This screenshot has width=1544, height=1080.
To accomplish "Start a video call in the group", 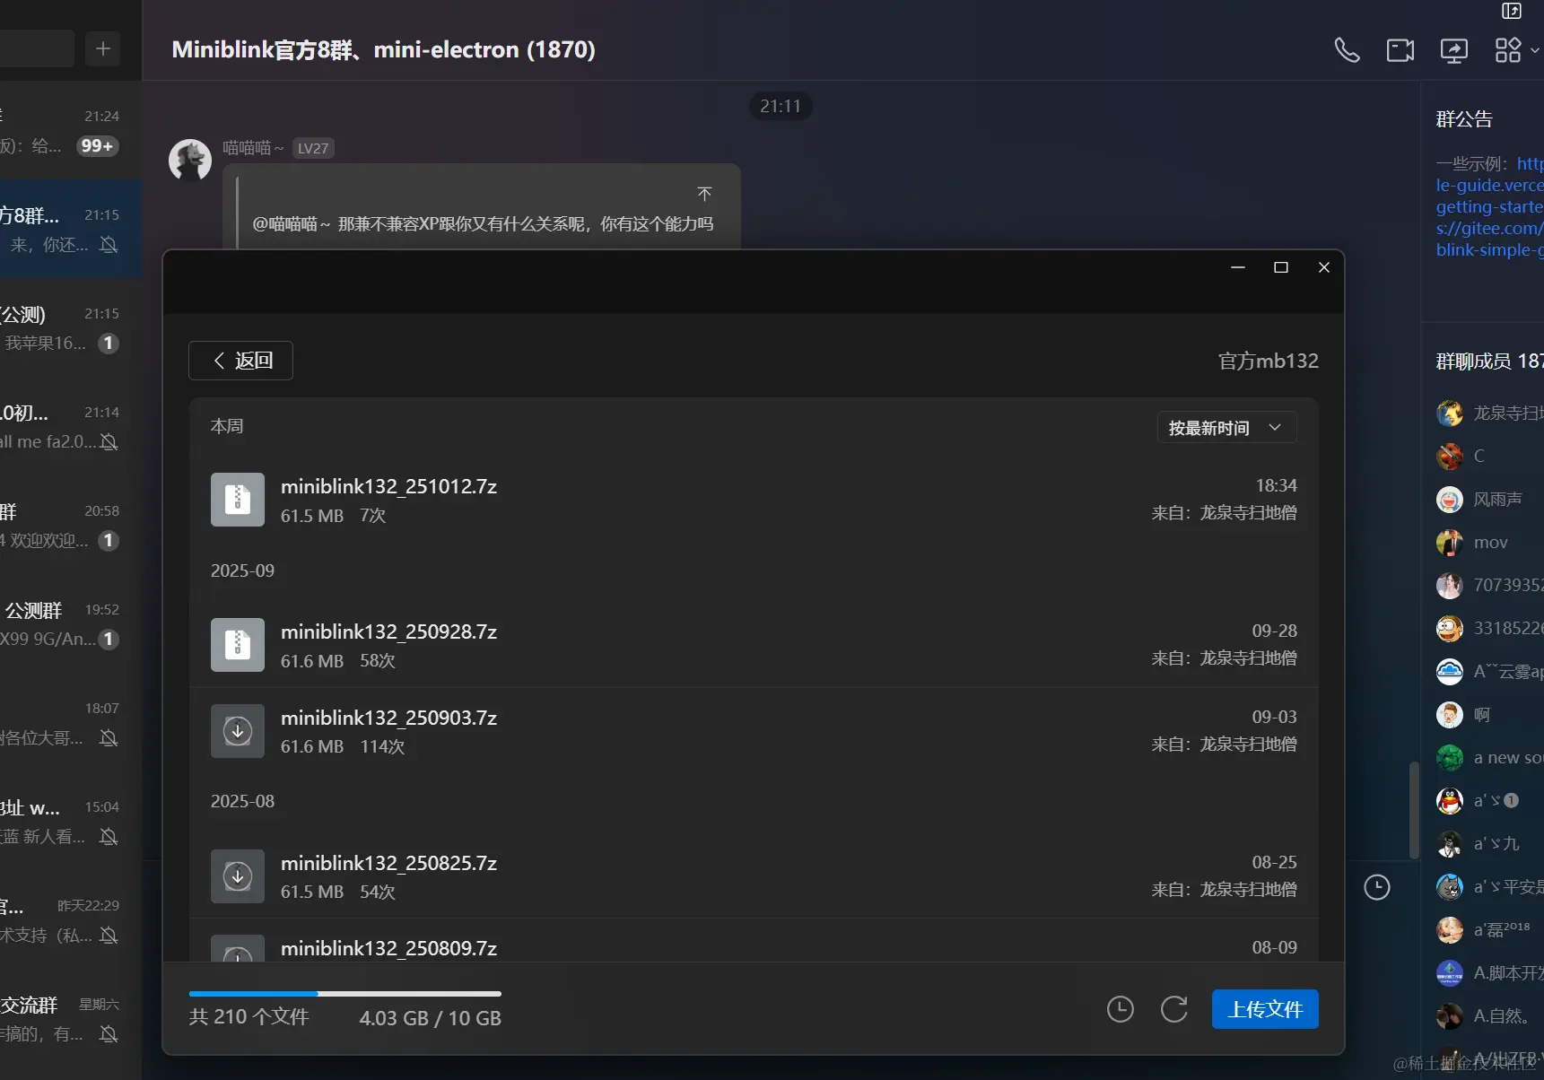I will tap(1400, 50).
